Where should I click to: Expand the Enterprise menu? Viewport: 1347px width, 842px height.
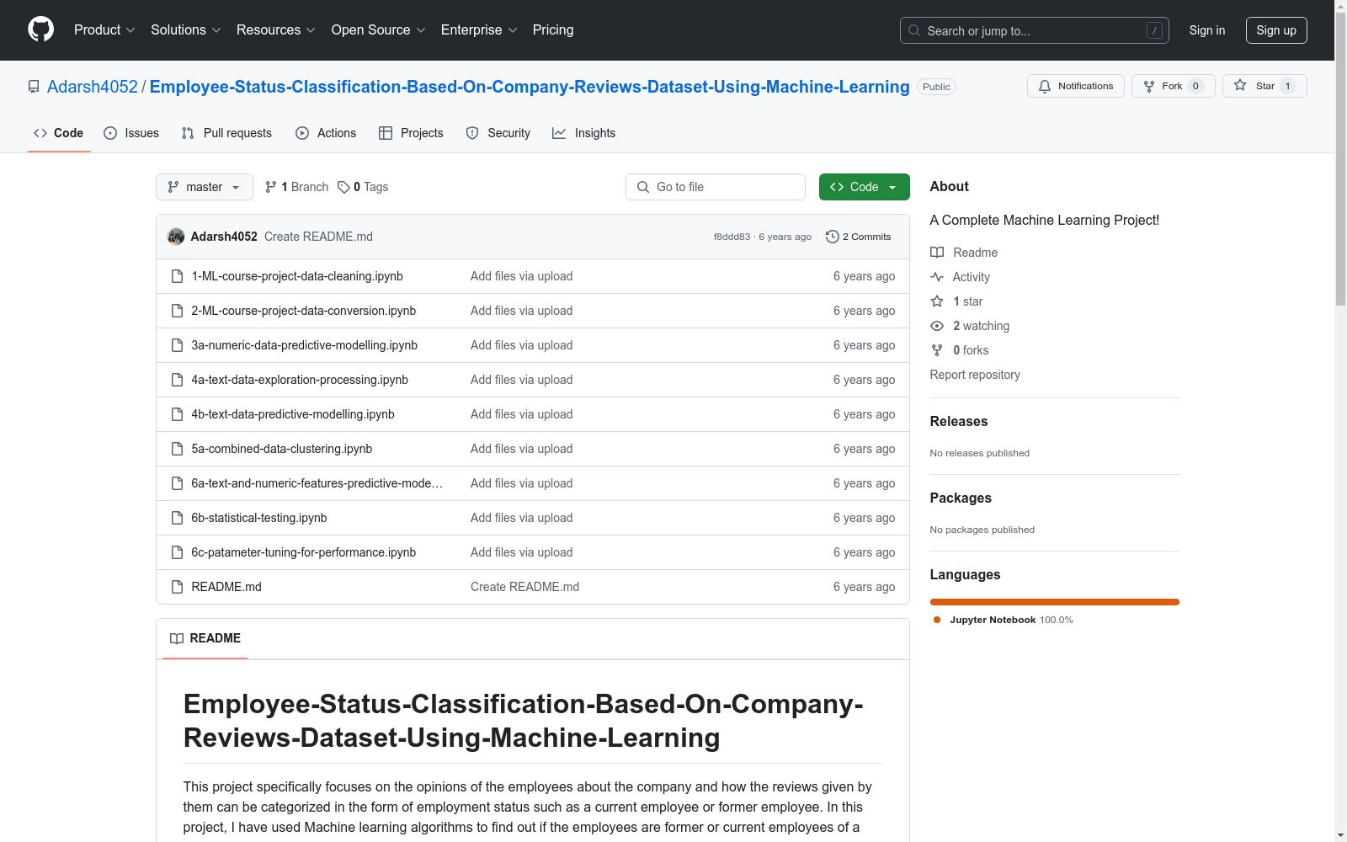point(479,29)
